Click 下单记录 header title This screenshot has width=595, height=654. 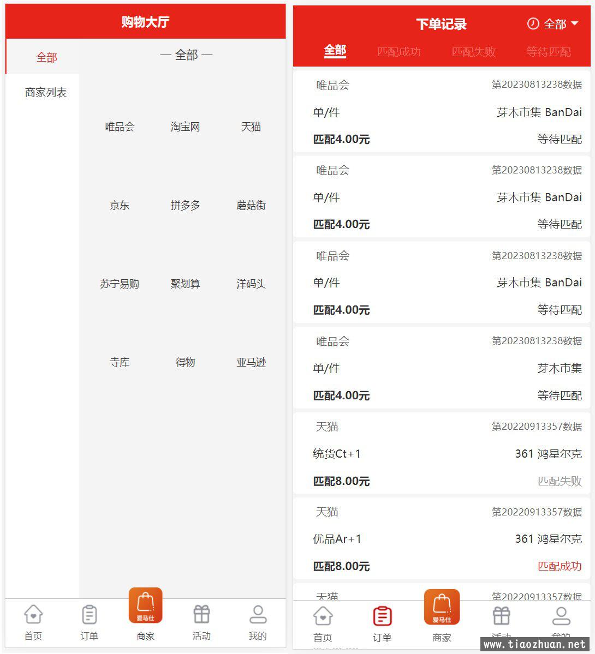[442, 24]
